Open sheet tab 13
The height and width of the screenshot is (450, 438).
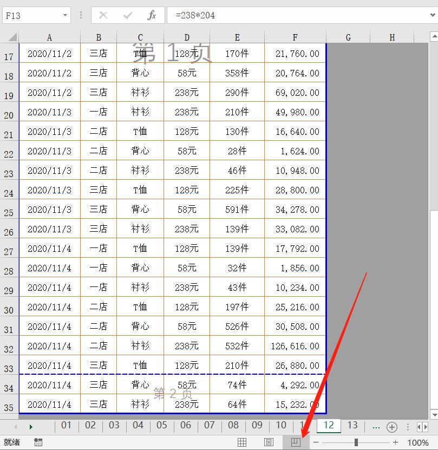(x=352, y=425)
